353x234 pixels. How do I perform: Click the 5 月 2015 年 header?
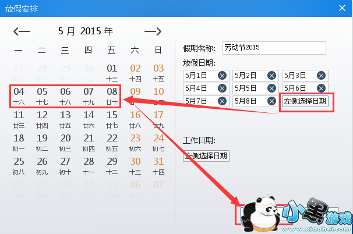86,31
